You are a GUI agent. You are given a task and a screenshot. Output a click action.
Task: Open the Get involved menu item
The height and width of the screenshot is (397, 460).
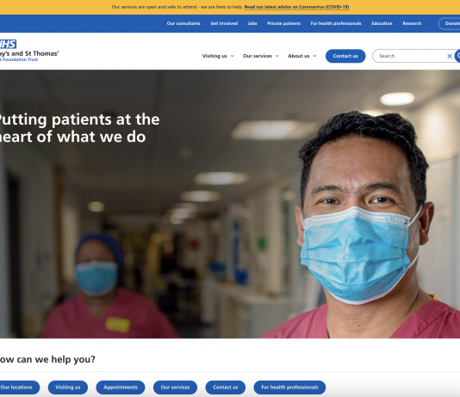[224, 23]
